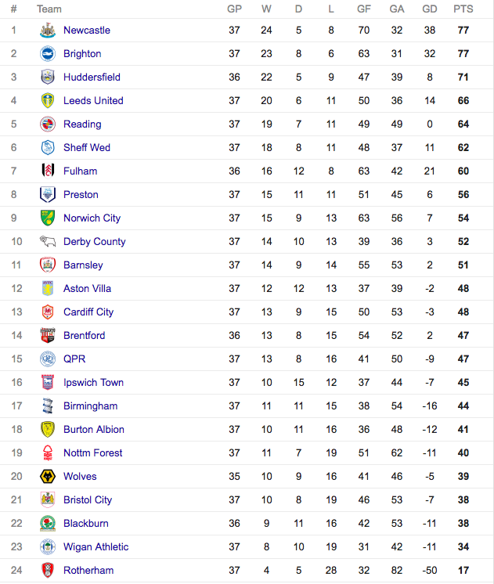Sort table by PTS column header
Image resolution: width=494 pixels, height=584 pixels.
pyautogui.click(x=463, y=9)
